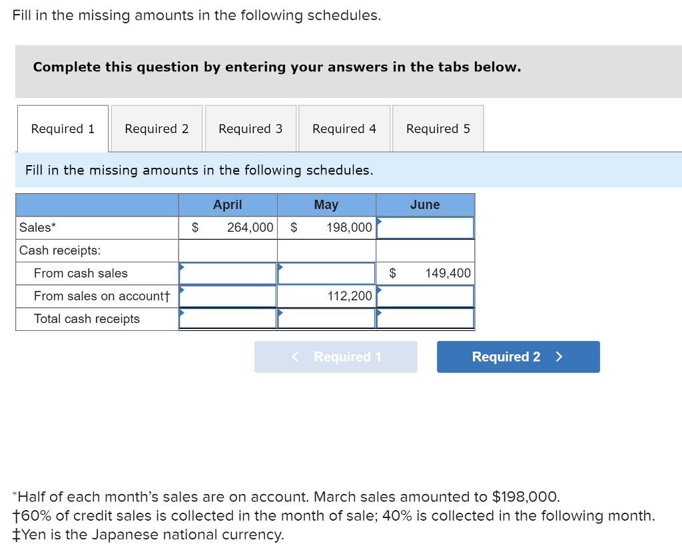Click the Required 2 navigation button
The width and height of the screenshot is (682, 554).
click(517, 356)
